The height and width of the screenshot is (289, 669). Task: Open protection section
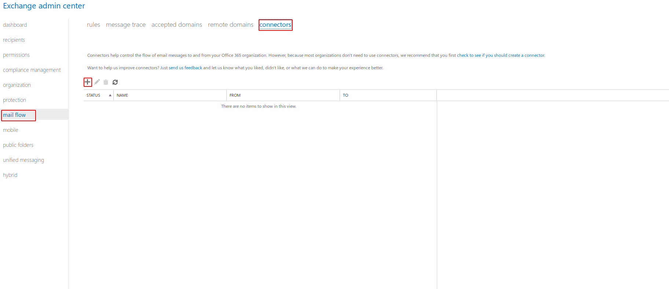(14, 100)
